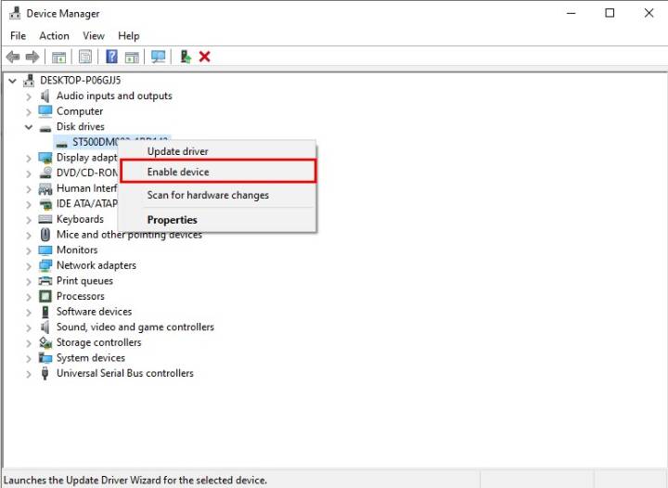The width and height of the screenshot is (668, 488).
Task: Click the blue Help toolbar icon
Action: [111, 57]
